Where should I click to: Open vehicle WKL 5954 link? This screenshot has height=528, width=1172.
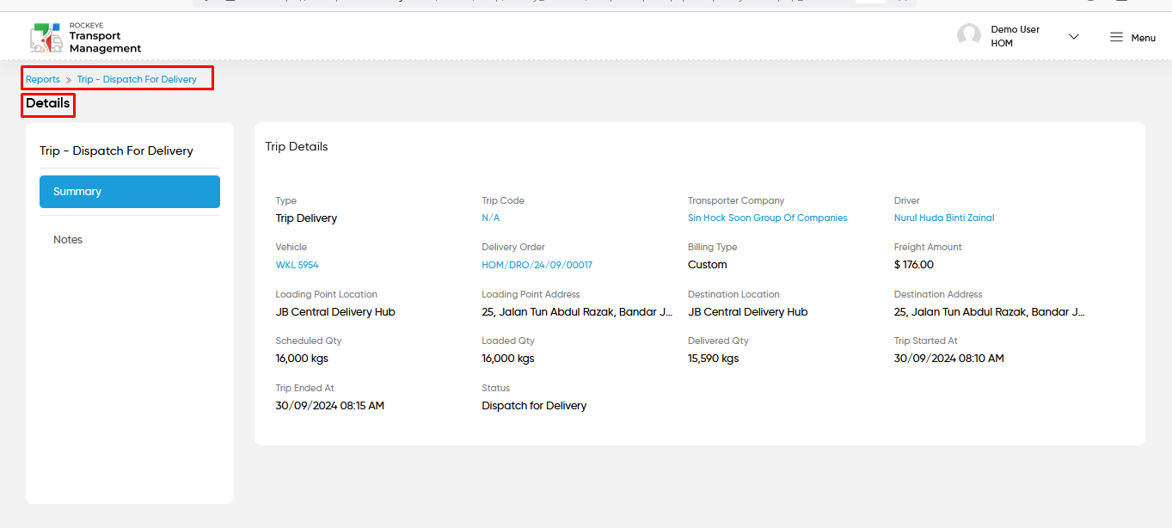point(298,265)
